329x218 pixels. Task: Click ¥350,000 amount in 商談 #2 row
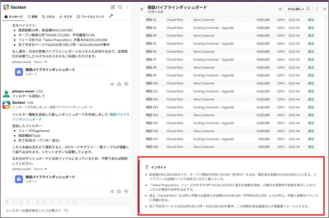pos(263,20)
